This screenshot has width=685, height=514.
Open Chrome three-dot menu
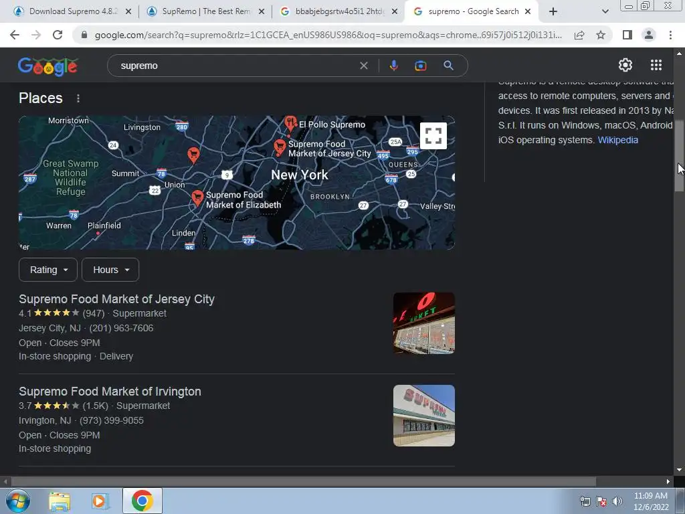(670, 35)
